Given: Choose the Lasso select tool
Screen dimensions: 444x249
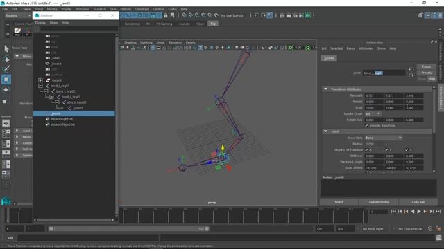Looking at the screenshot, I should point(6,59).
